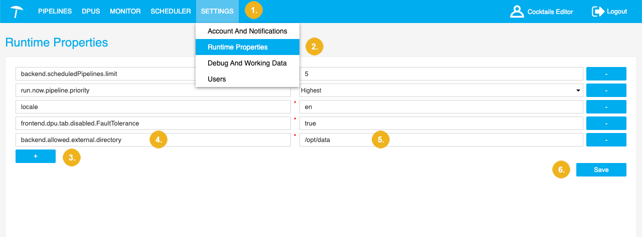Viewport: 642px width, 237px height.
Task: Focus the FaultTolerance property name field
Action: 153,123
